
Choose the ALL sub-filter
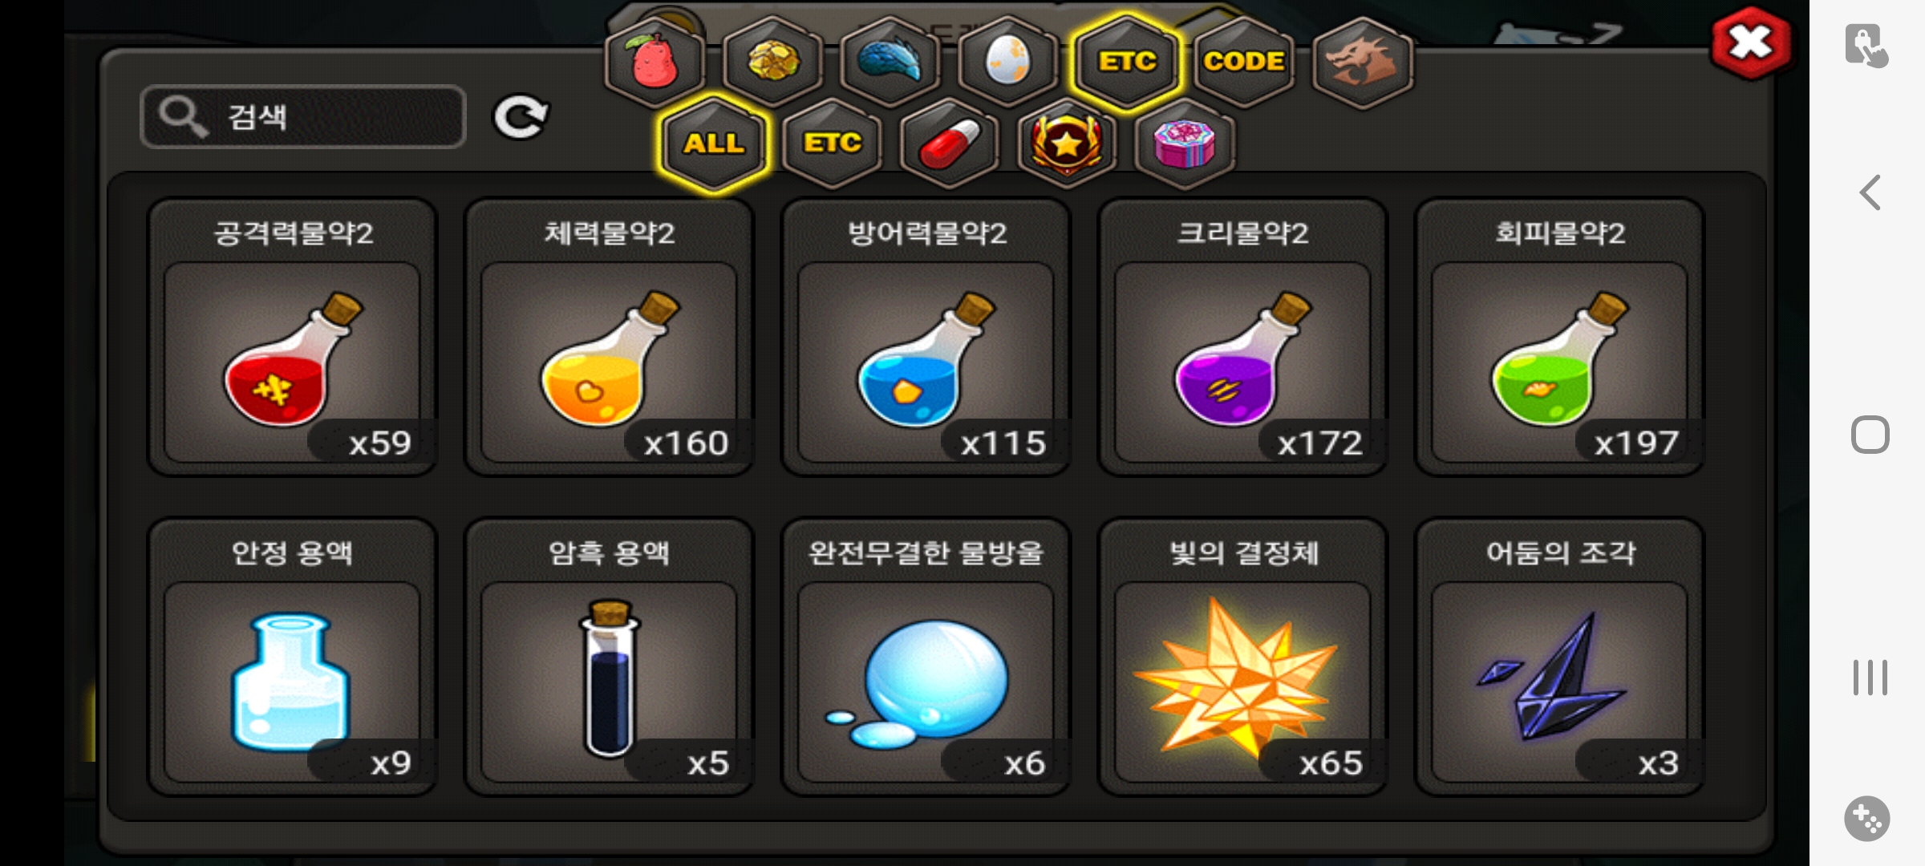[714, 144]
